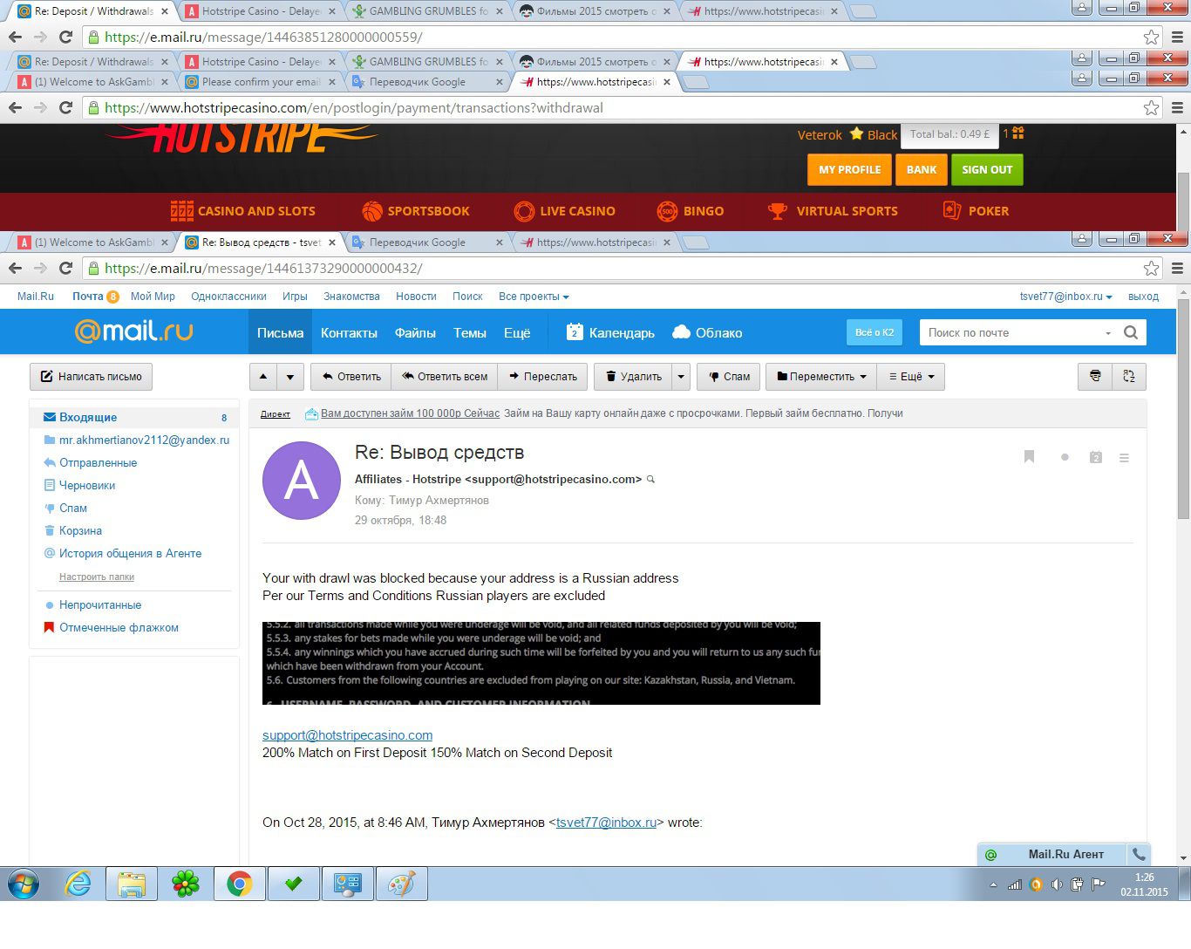Click the volume speaker icon in the tray
Screen dimensions: 1191x949
pos(1057,884)
